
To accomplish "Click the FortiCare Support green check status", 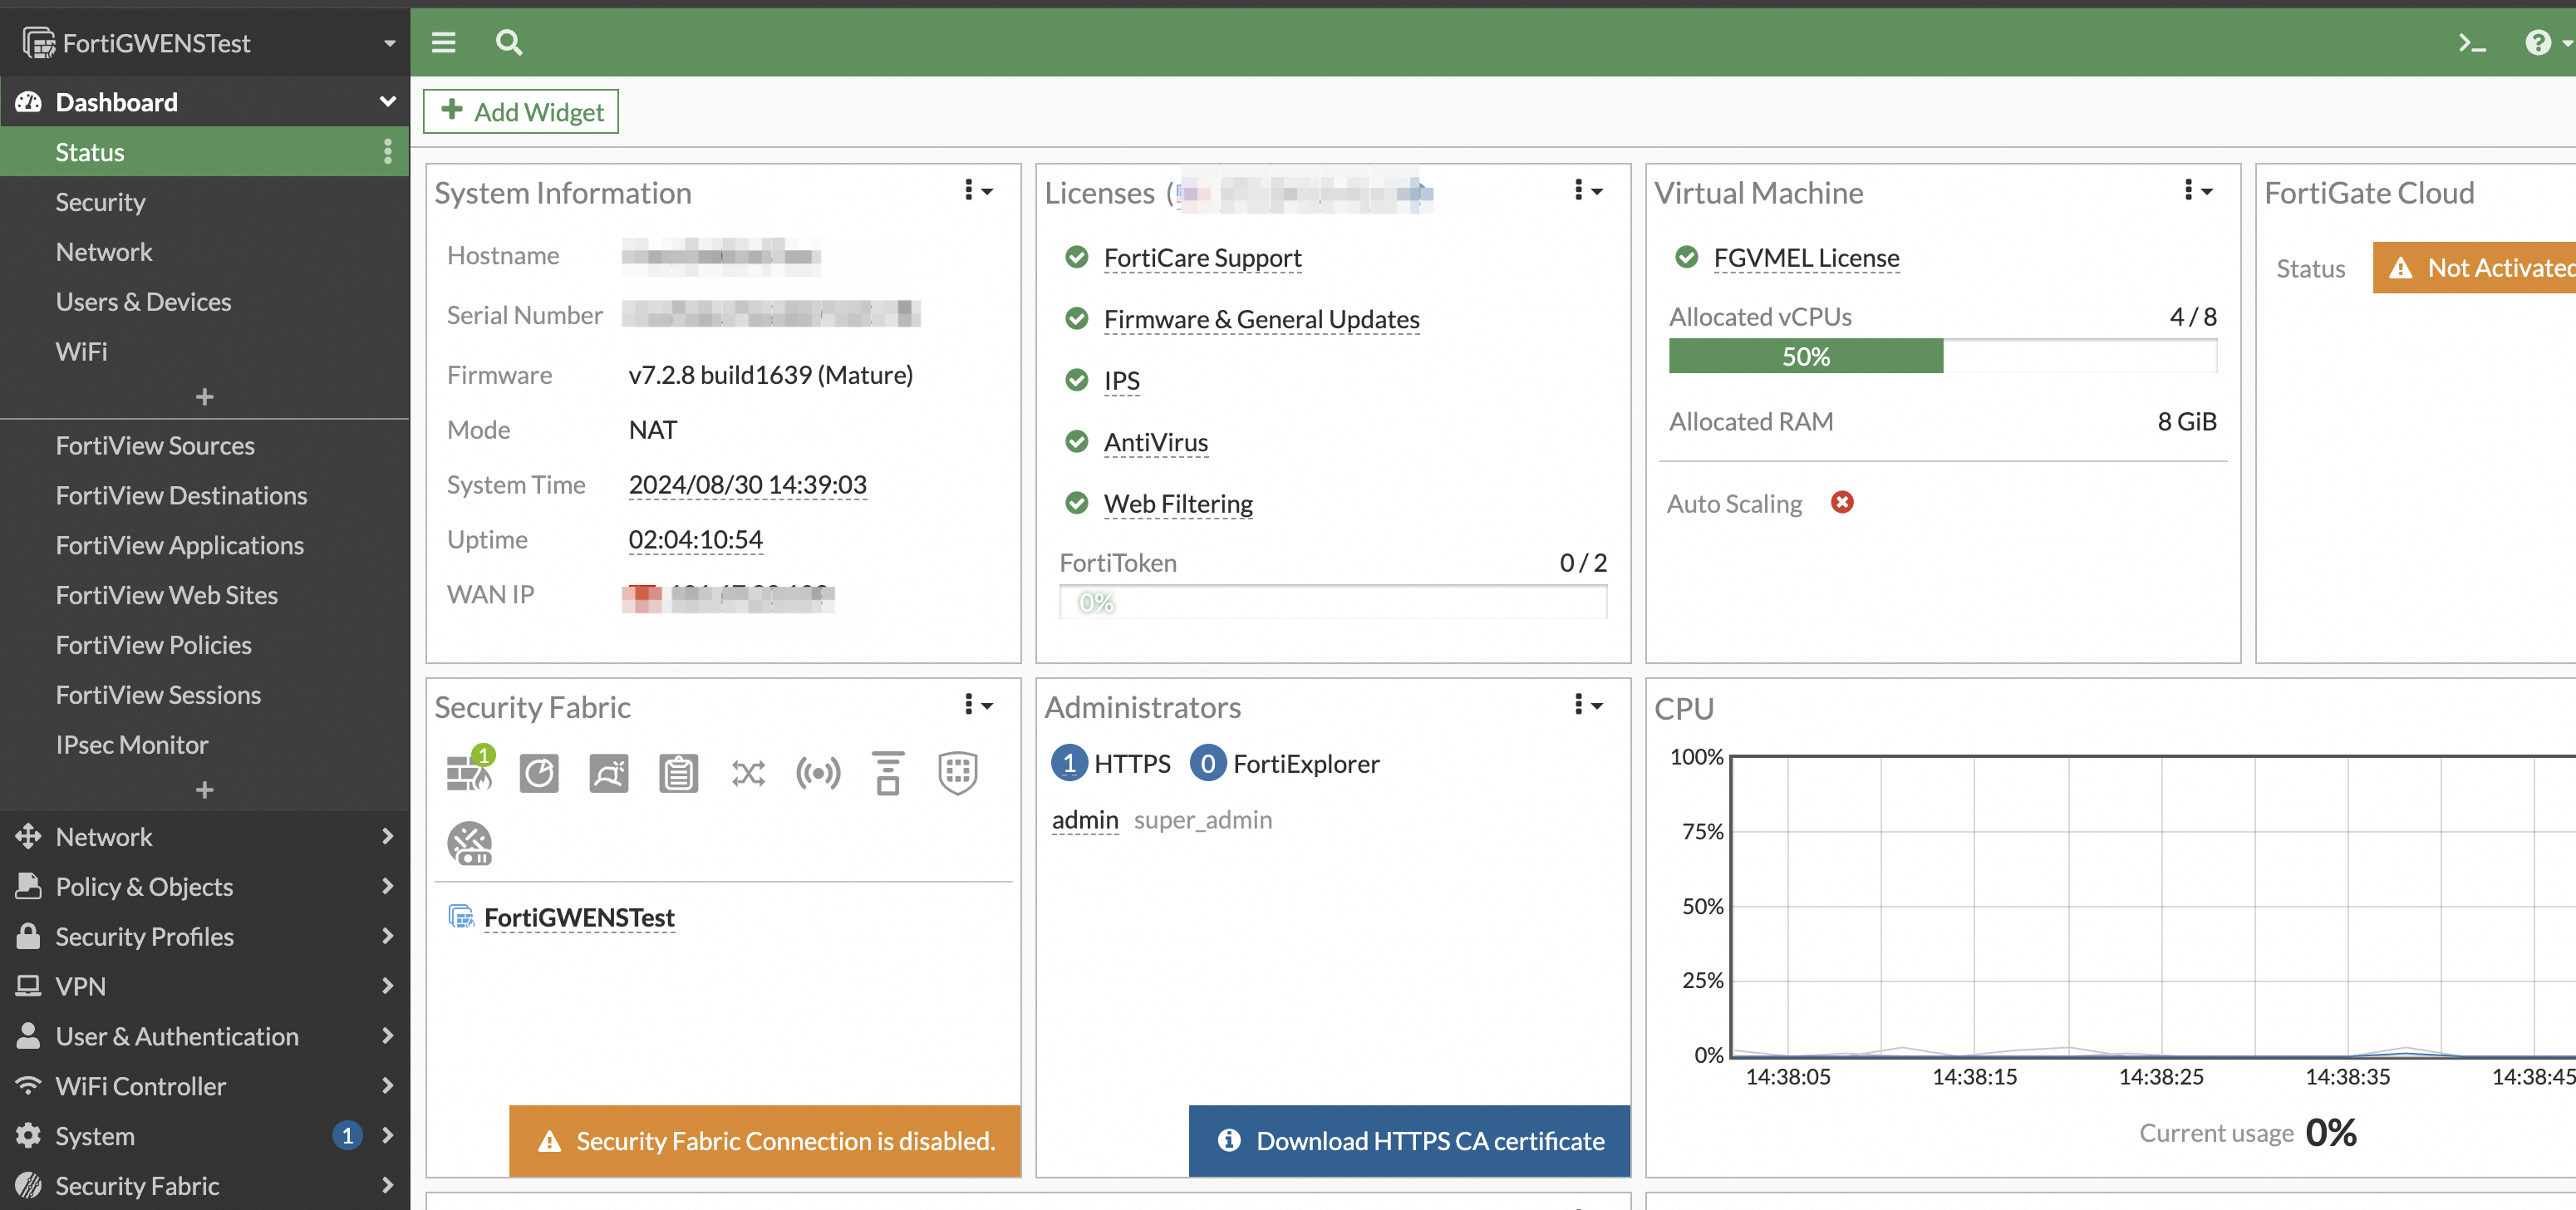I will pyautogui.click(x=1076, y=258).
